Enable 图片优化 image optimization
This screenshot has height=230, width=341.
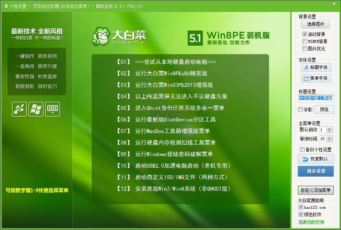pos(304,48)
